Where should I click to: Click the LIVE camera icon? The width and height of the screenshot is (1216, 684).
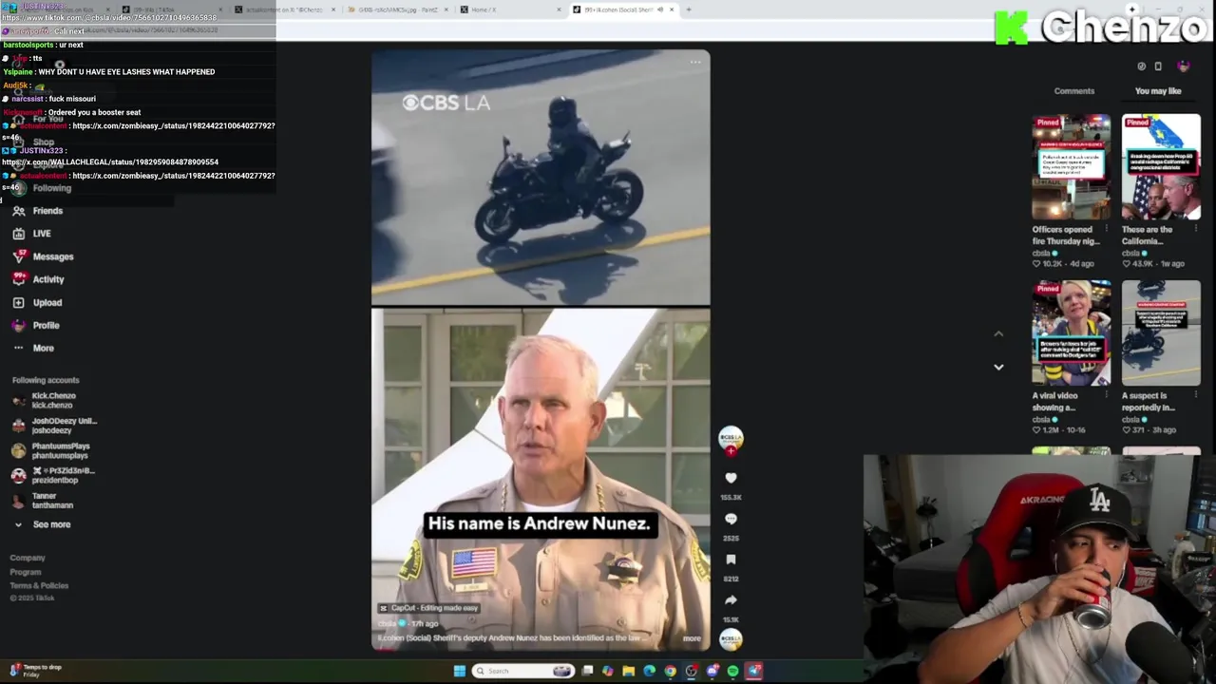(x=18, y=234)
